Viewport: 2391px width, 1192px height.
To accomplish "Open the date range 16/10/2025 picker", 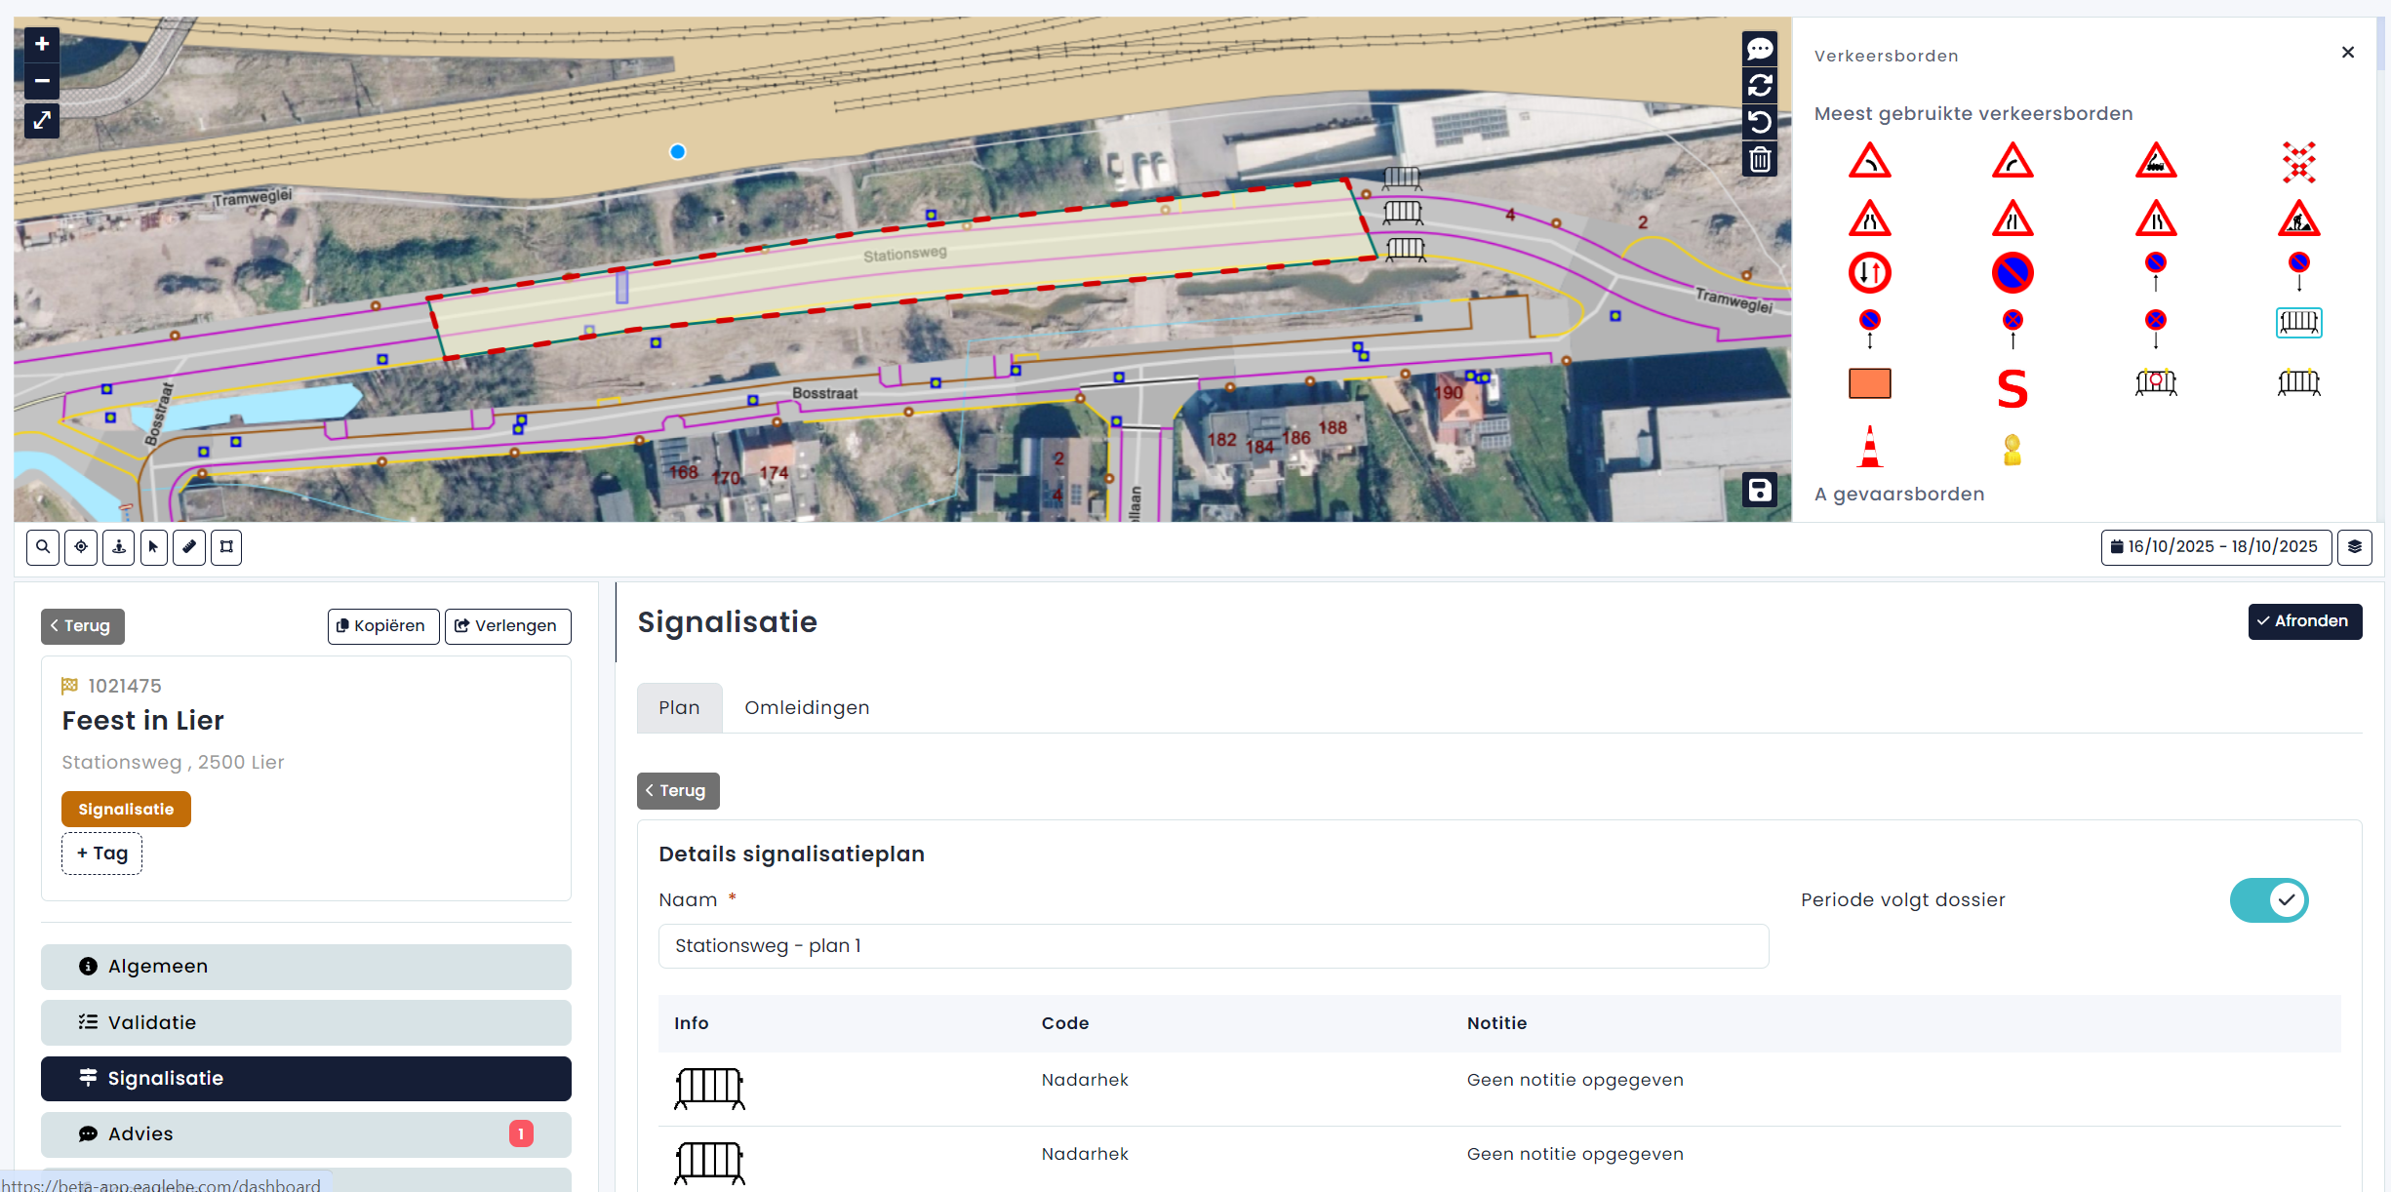I will click(x=2214, y=547).
